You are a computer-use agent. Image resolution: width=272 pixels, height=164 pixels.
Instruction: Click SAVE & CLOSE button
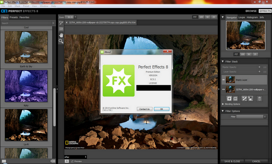point(232,161)
